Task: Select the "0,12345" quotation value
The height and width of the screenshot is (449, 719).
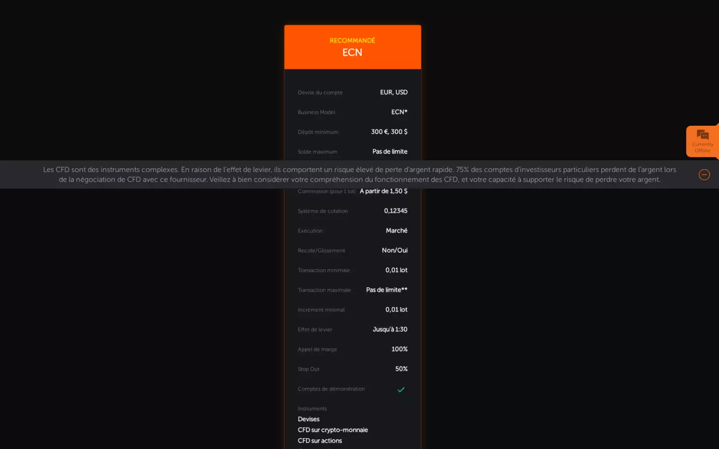Action: (x=395, y=211)
